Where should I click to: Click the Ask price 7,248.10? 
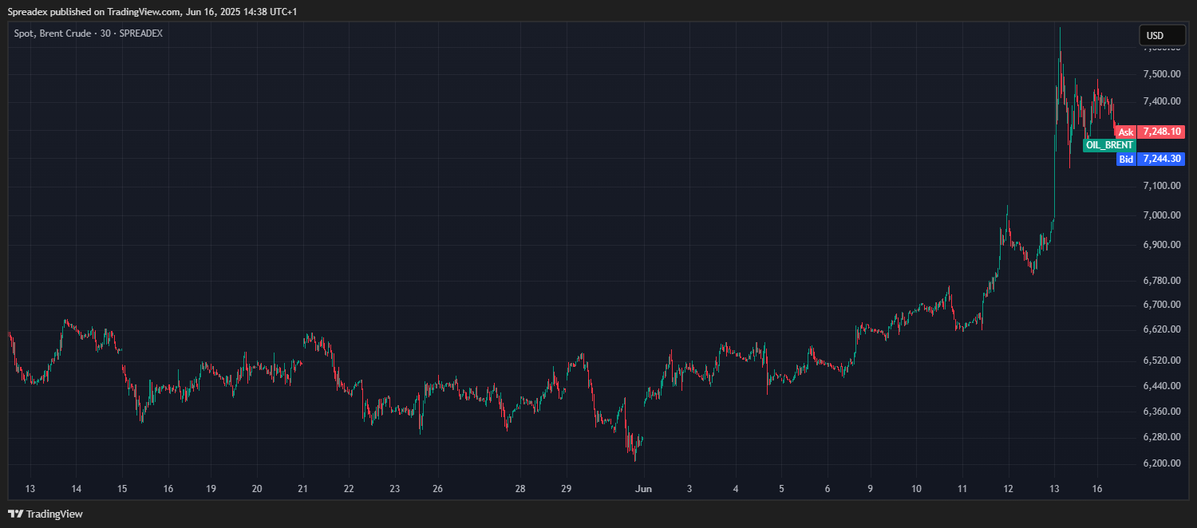pos(1162,132)
